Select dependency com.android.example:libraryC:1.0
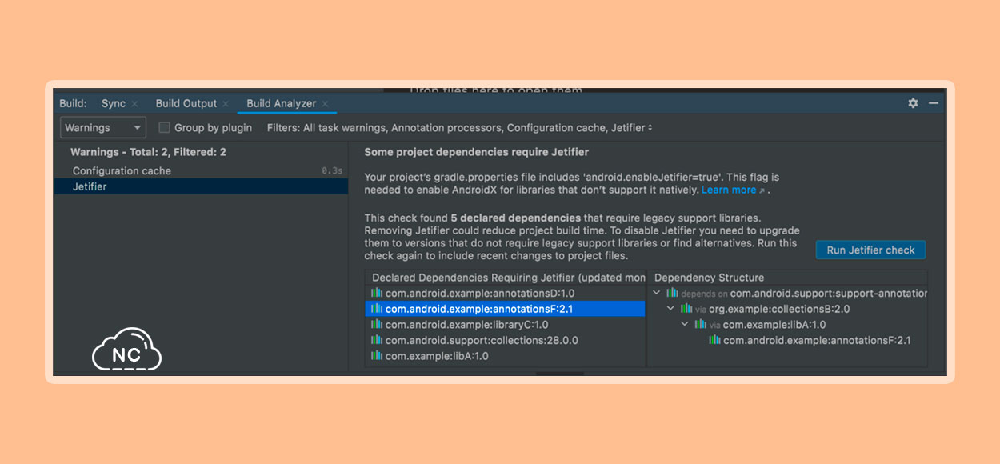Viewport: 1000px width, 464px height. pyautogui.click(x=506, y=325)
